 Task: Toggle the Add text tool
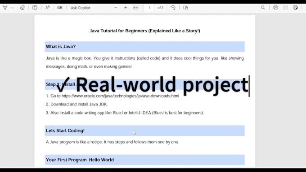(x=35, y=8)
